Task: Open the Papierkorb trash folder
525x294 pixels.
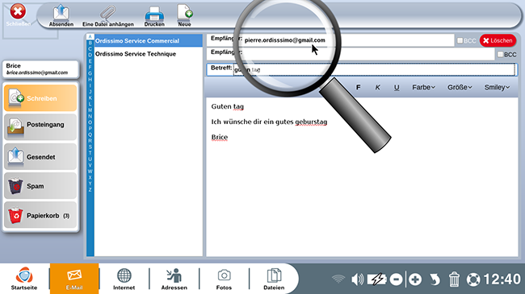Action: point(40,215)
